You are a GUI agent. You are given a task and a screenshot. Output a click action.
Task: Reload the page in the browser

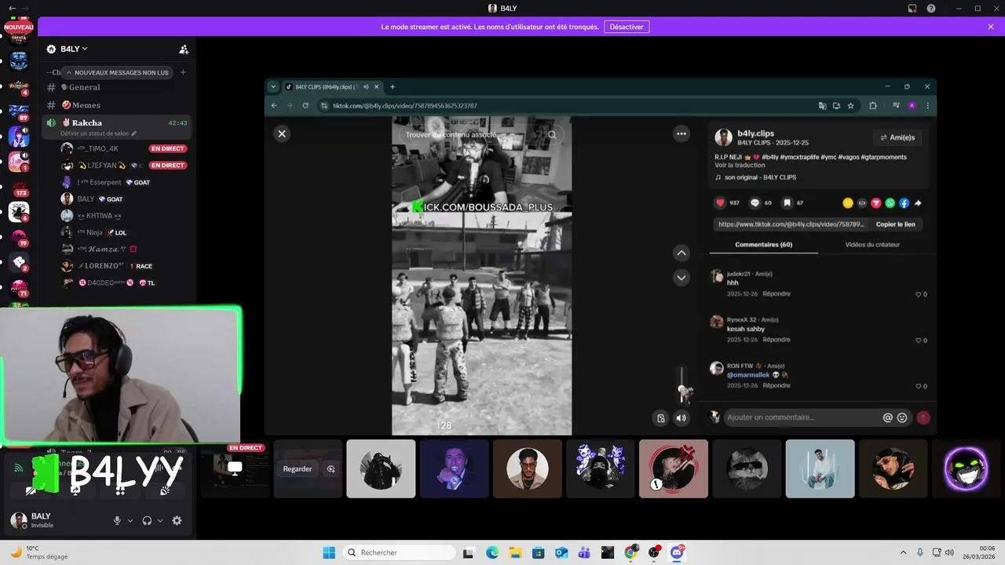point(305,105)
